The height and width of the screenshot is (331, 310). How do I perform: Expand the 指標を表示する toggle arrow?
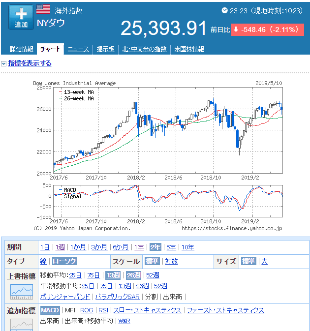click(3, 63)
